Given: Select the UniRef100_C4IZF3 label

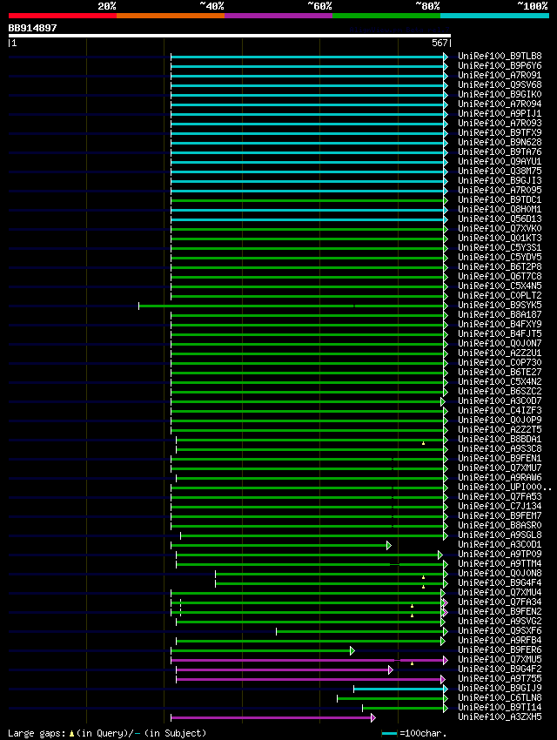Looking at the screenshot, I should (500, 411).
